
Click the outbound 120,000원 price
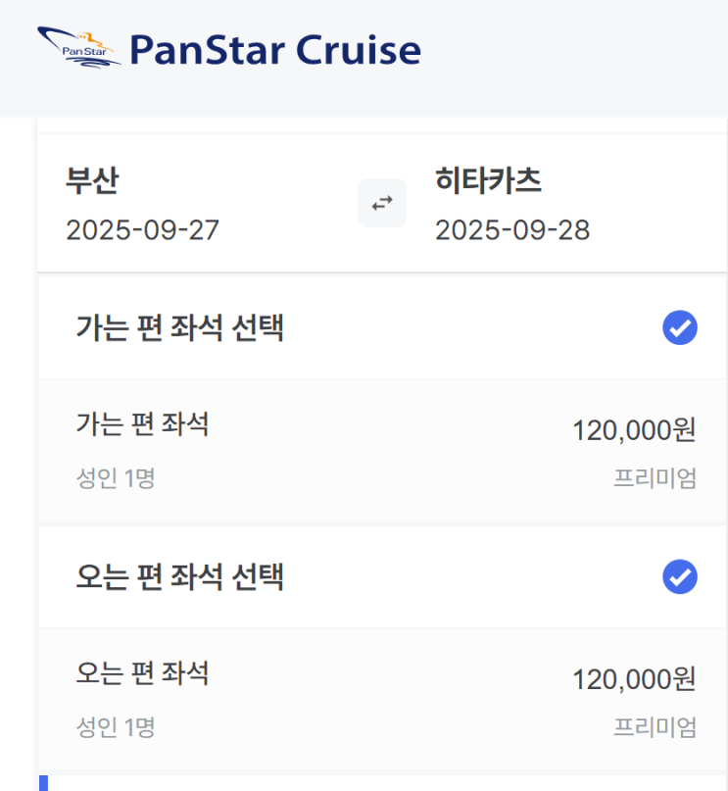click(633, 430)
